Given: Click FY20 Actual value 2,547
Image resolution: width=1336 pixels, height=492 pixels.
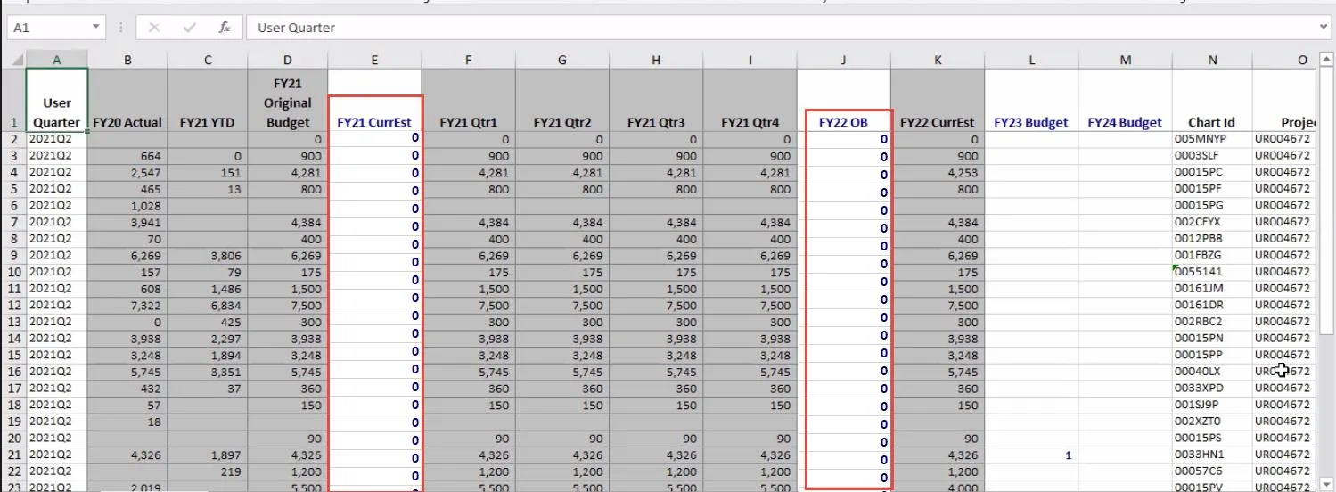Looking at the screenshot, I should coord(127,173).
